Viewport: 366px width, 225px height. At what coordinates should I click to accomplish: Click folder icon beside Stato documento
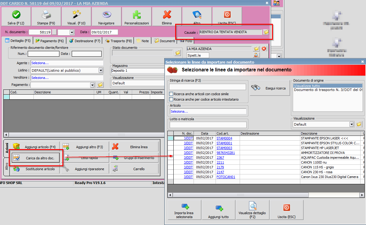[x=178, y=53]
